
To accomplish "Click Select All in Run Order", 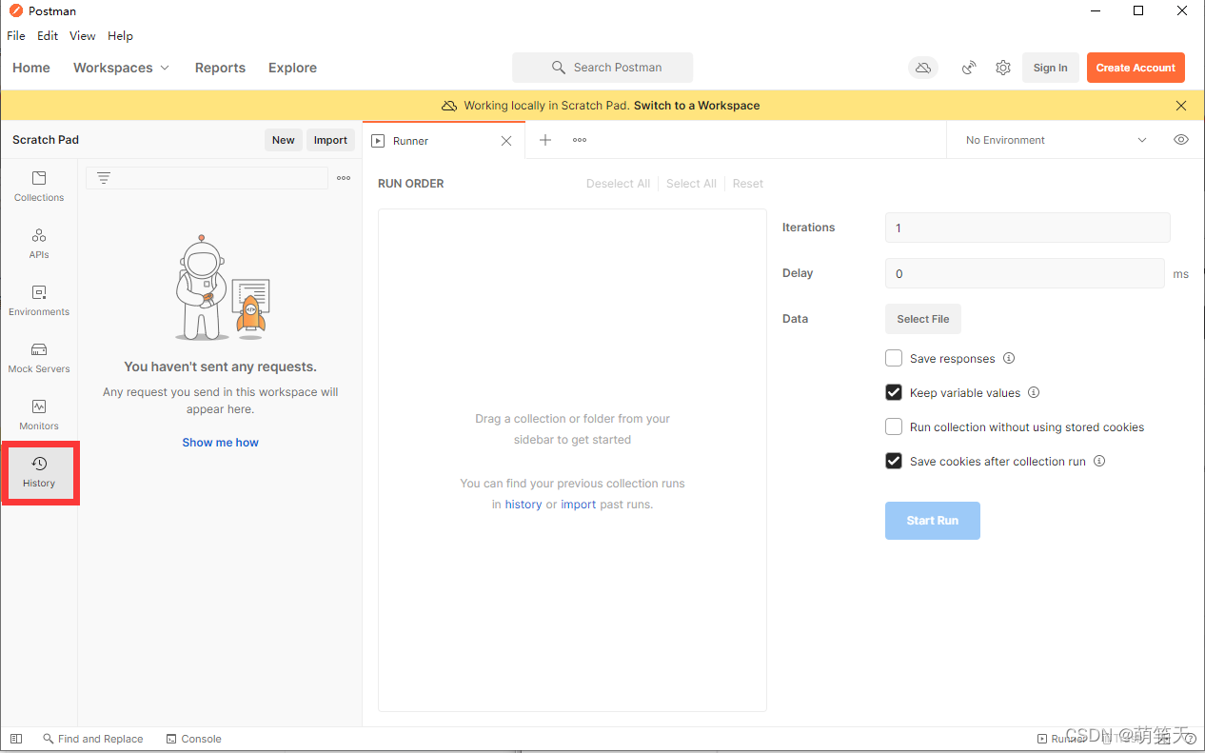I will click(x=691, y=184).
